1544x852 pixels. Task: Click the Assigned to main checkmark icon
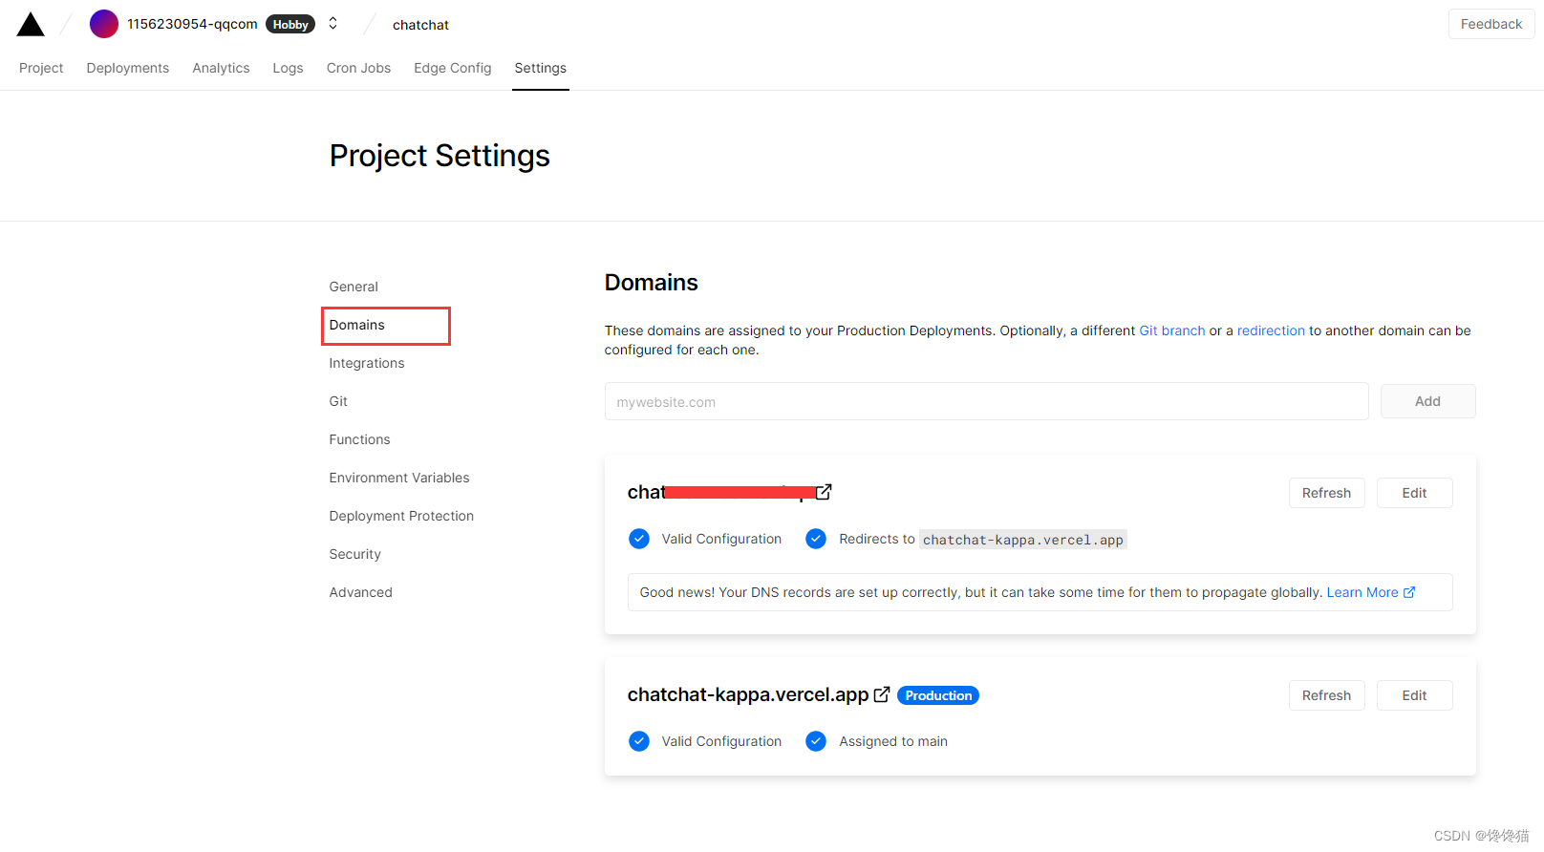point(816,741)
